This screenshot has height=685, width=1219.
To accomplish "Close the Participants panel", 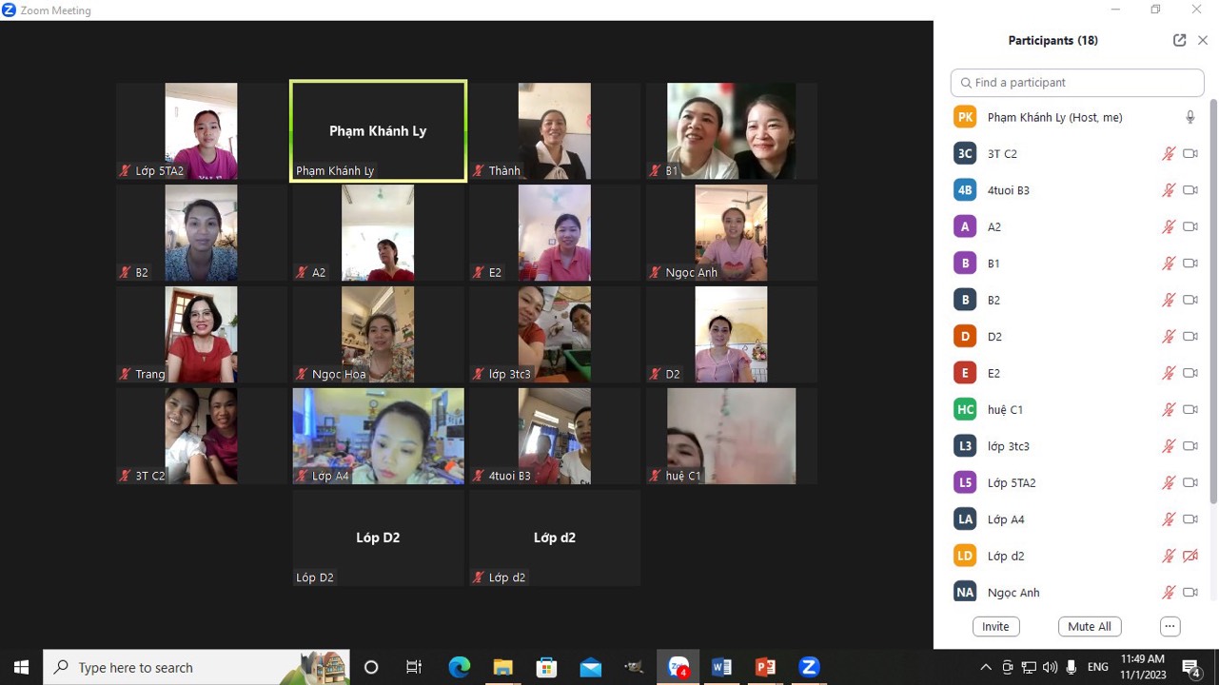I will [1203, 40].
